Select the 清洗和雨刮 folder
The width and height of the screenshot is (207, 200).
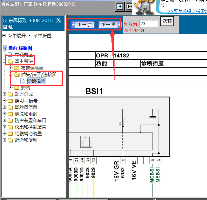coord(26,114)
